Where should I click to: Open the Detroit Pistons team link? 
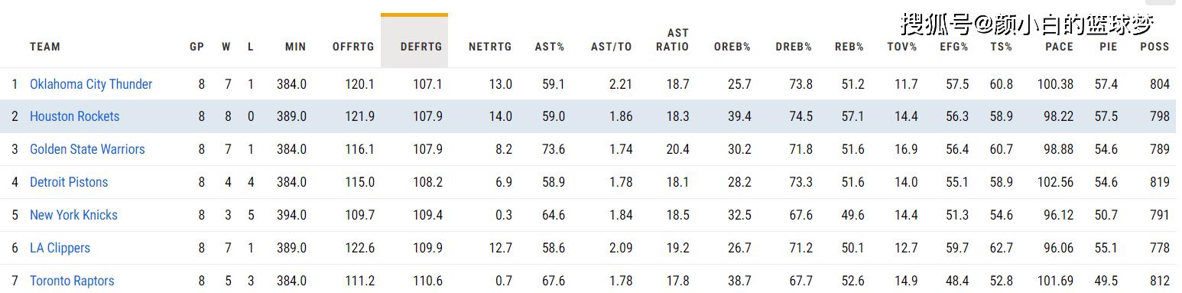69,182
